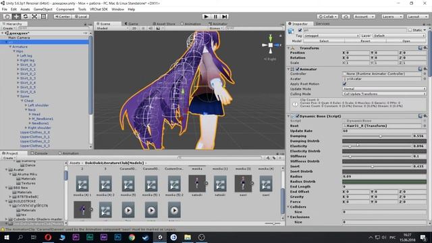Screen dimensions: 432x243
Task: Toggle the GameObject active checkbox in Inspector
Action: click(x=300, y=30)
